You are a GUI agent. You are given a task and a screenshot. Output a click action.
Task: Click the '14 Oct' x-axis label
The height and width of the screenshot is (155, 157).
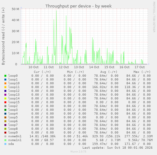click(94, 67)
